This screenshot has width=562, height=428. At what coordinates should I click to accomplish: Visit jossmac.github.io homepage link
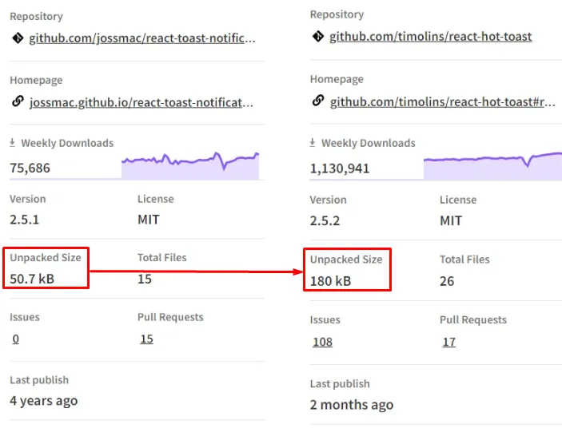[x=141, y=103]
